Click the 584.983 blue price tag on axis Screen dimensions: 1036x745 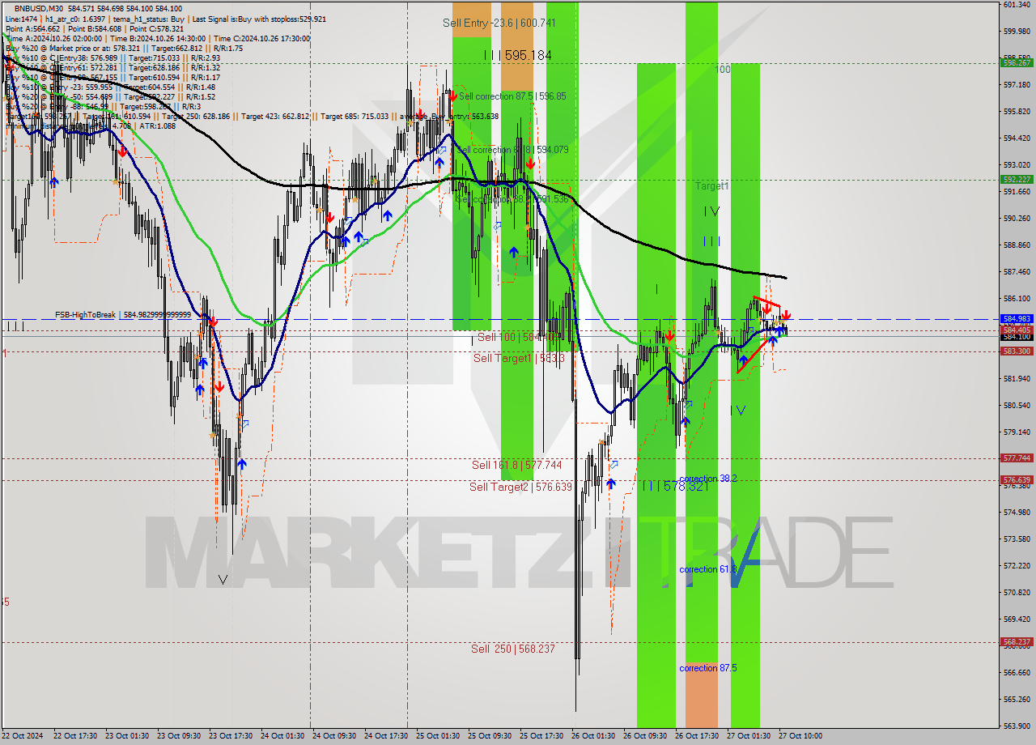(1017, 319)
